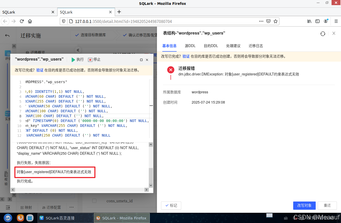Viewport: 341px width, 223px height.
Task: Open the page actions three-dot menu
Action: pyautogui.click(x=261, y=21)
